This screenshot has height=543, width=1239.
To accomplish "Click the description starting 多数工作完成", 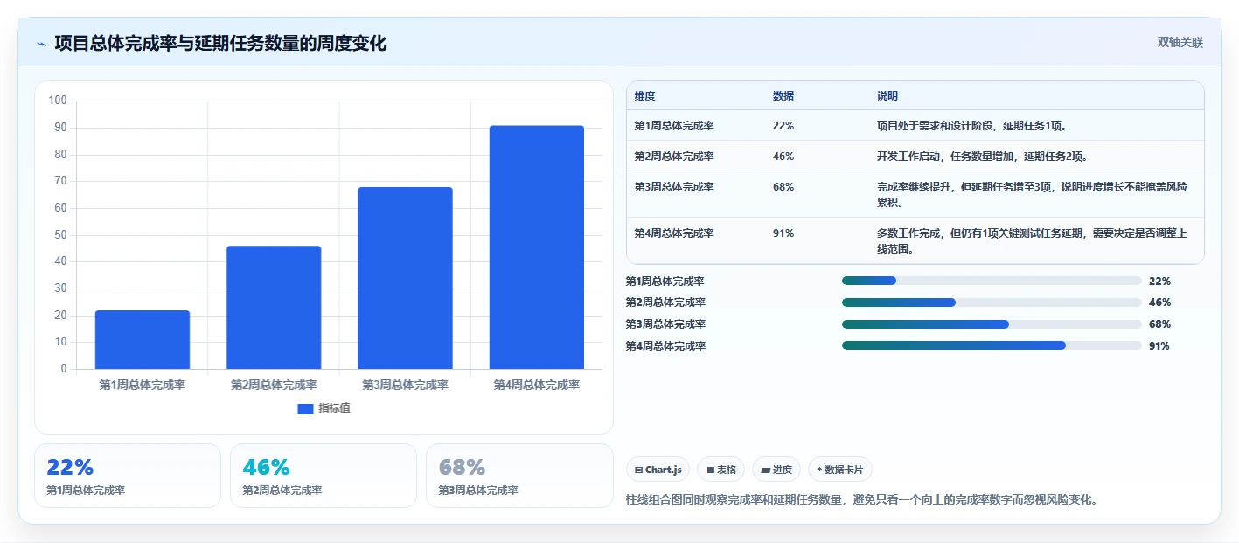I will [x=1033, y=241].
